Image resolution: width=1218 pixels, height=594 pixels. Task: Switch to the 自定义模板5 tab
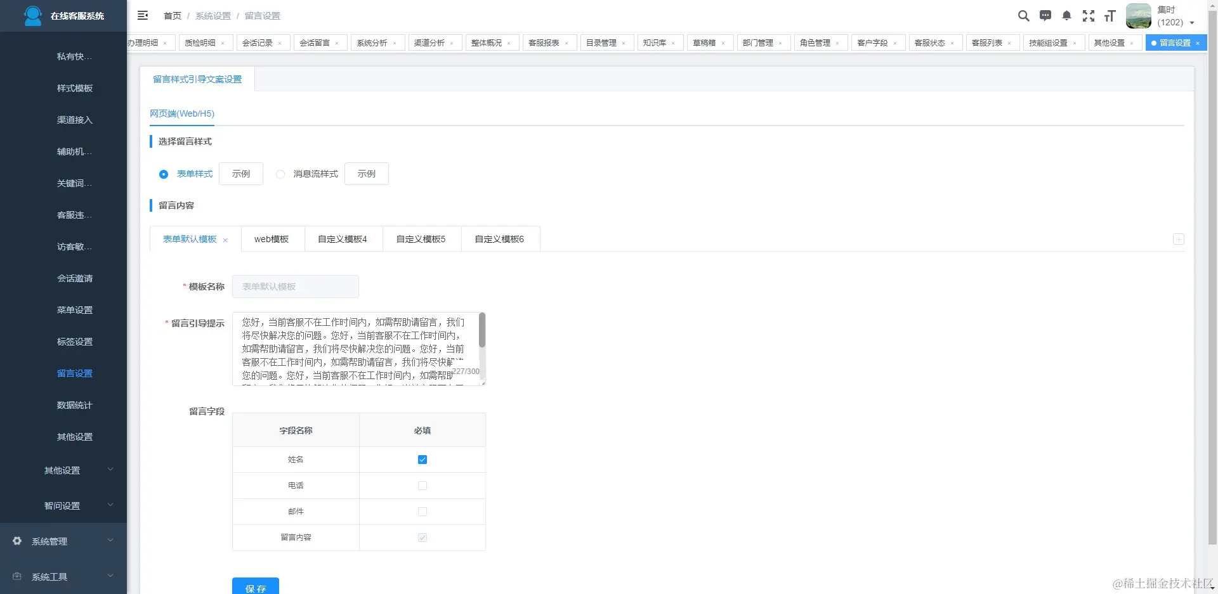point(421,239)
